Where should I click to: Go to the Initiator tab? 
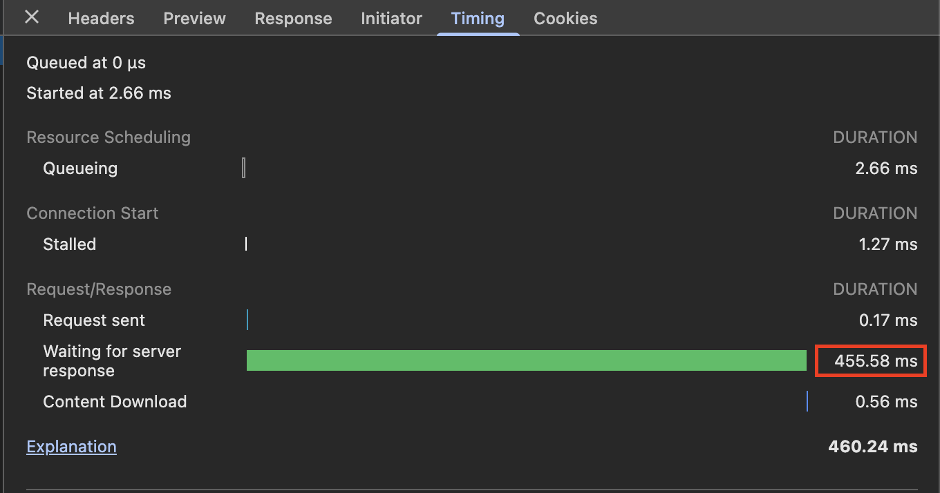(391, 19)
